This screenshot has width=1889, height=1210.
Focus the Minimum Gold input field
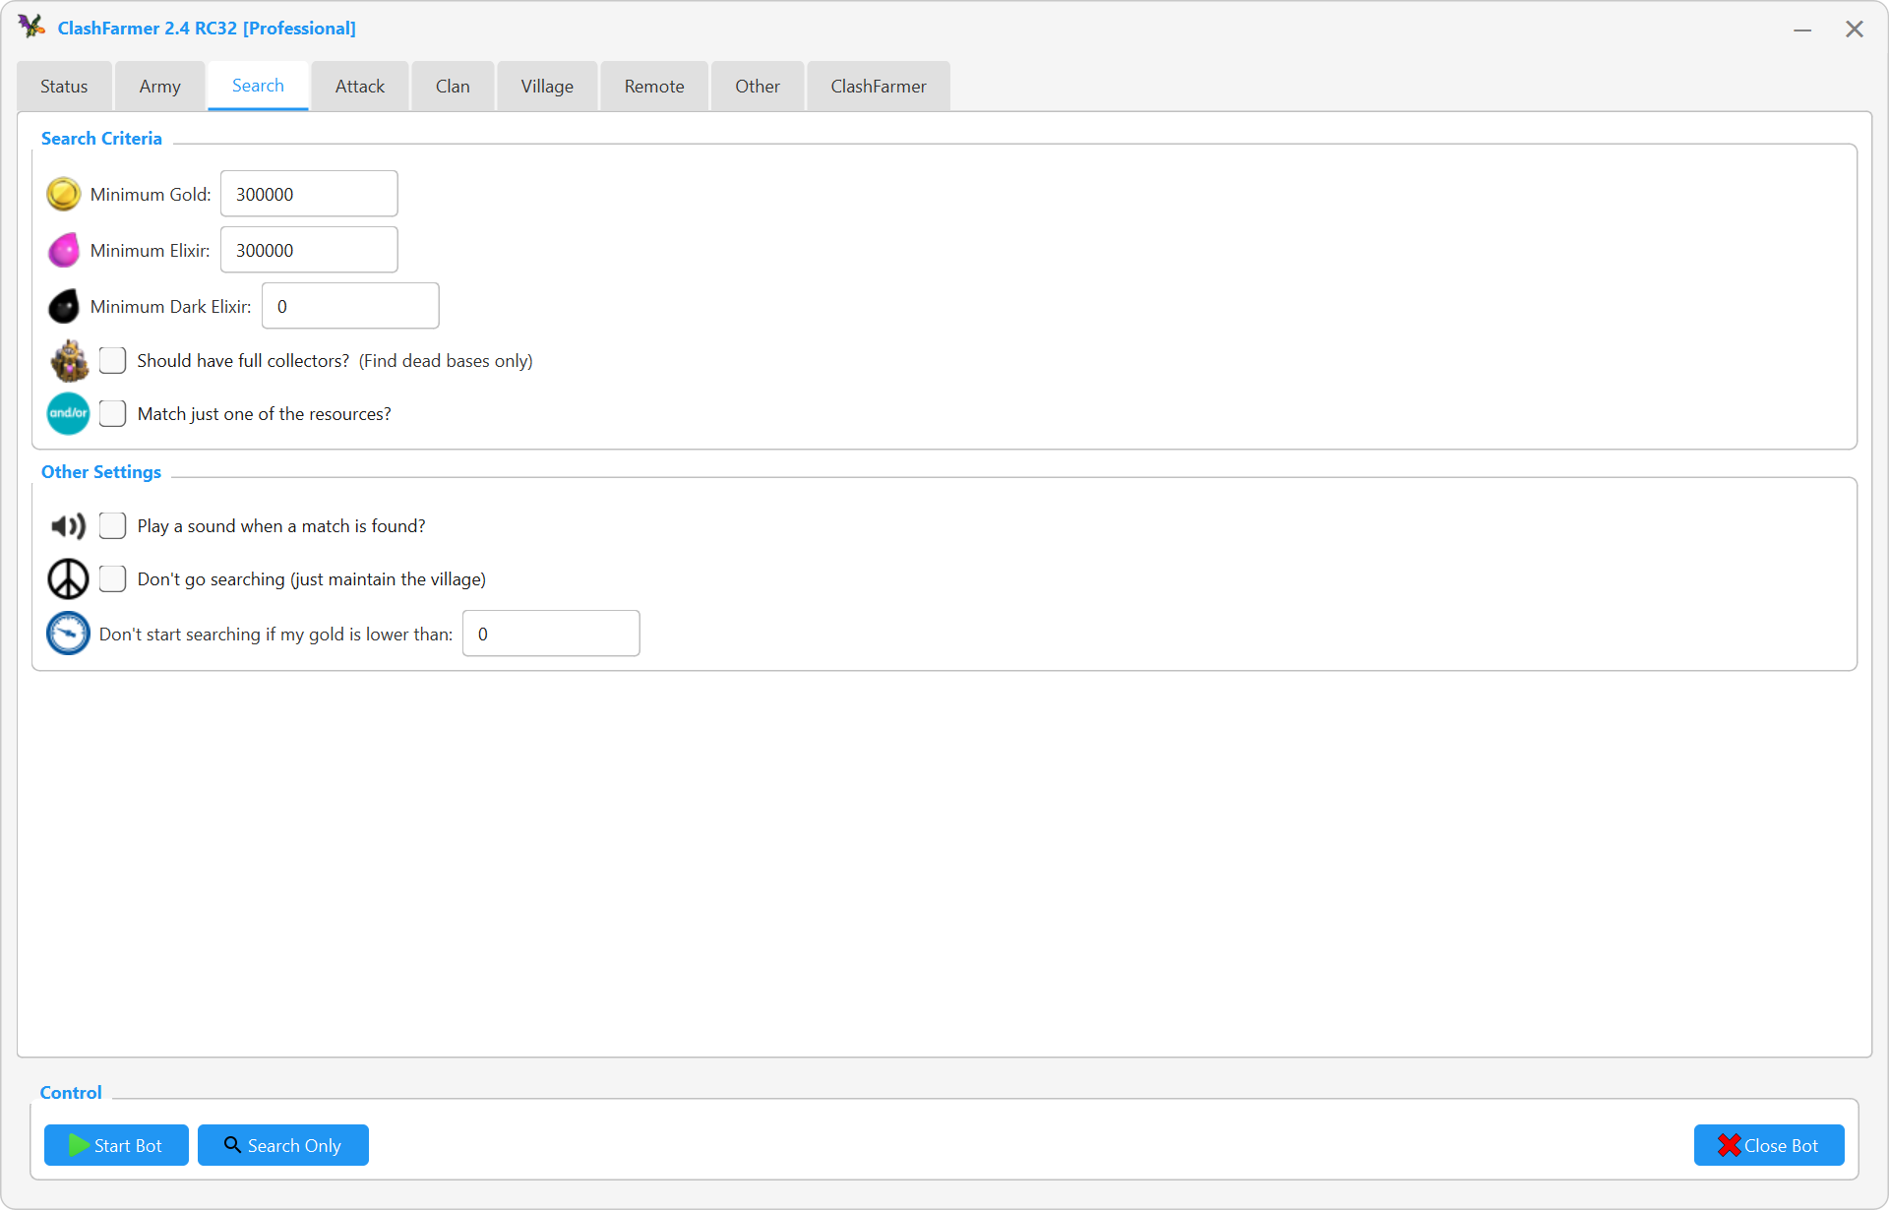pos(309,194)
